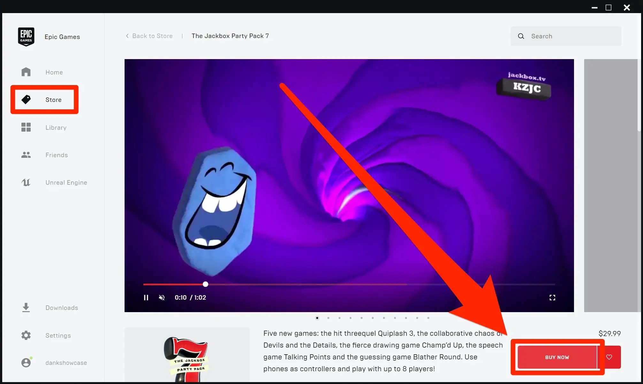This screenshot has width=643, height=384.
Task: Click the BUY NOW button
Action: pyautogui.click(x=557, y=357)
